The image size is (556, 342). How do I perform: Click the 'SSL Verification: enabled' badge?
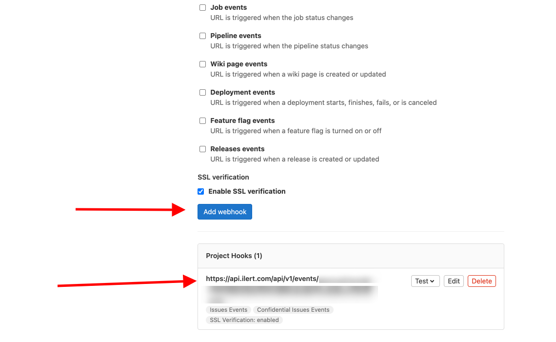[244, 320]
